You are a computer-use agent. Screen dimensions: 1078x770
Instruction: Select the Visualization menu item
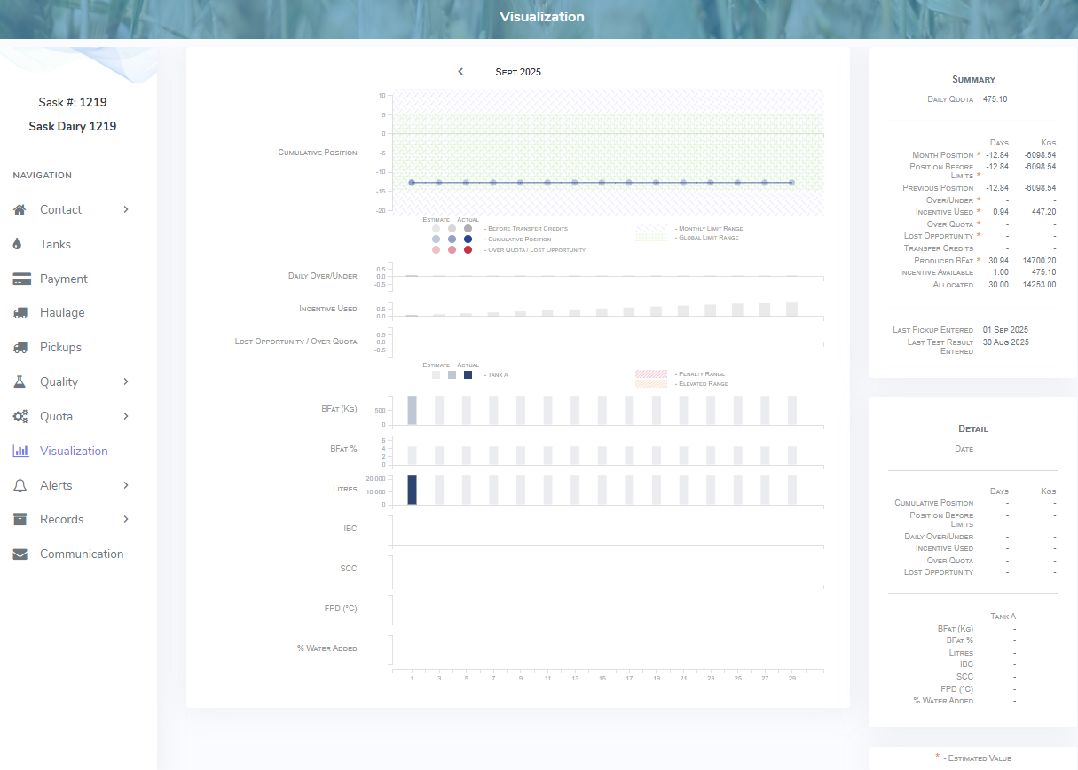tap(74, 451)
